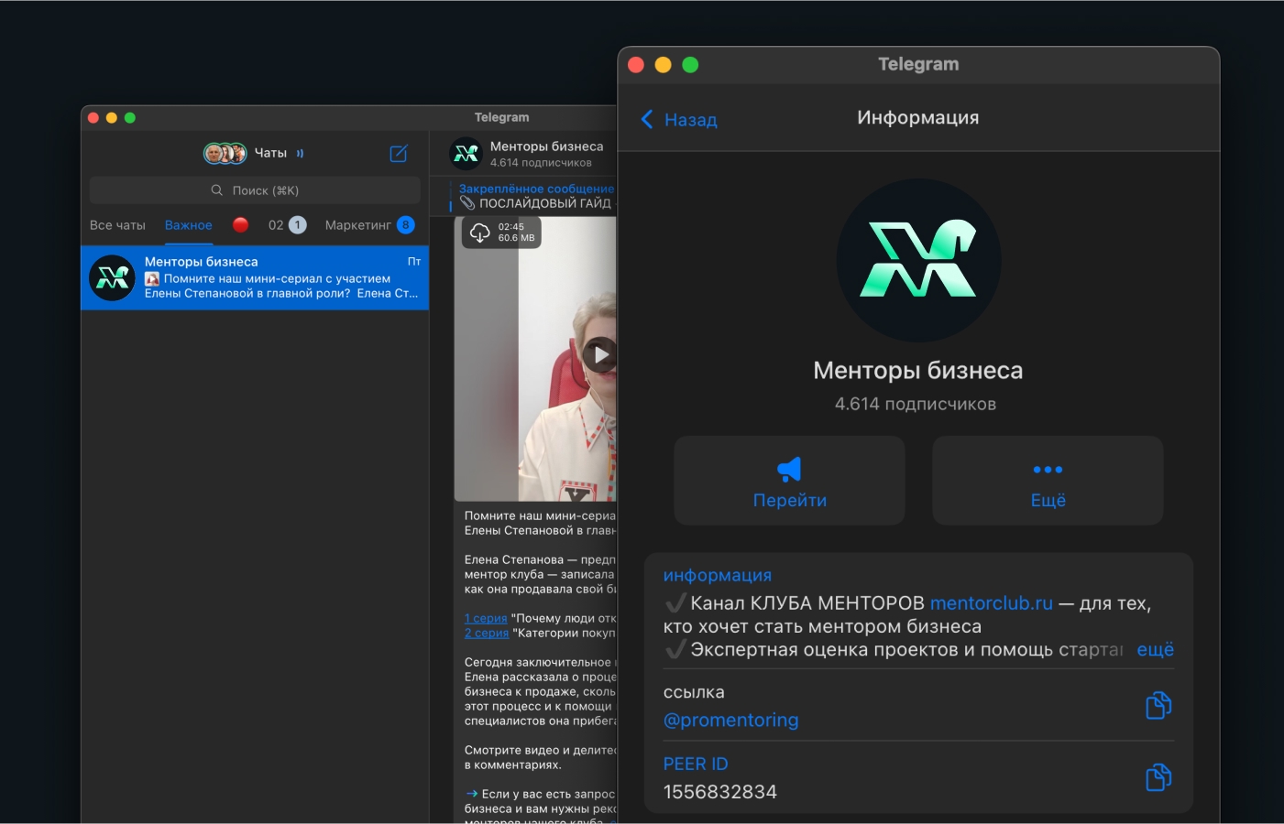Switch to the Маркетинг folder tab

(369, 225)
